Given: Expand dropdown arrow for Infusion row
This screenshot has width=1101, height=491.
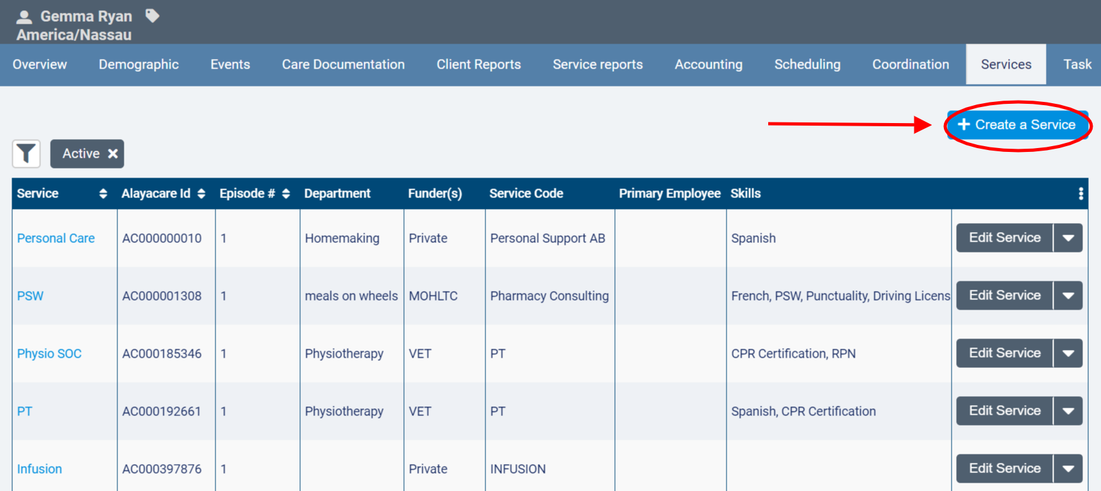Looking at the screenshot, I should [1068, 469].
